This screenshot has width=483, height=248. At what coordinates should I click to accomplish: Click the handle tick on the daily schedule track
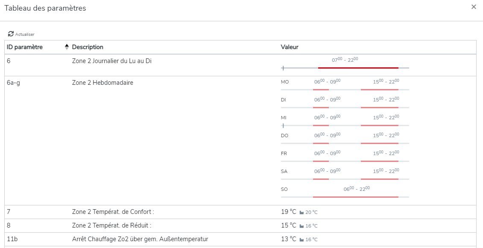pos(283,68)
